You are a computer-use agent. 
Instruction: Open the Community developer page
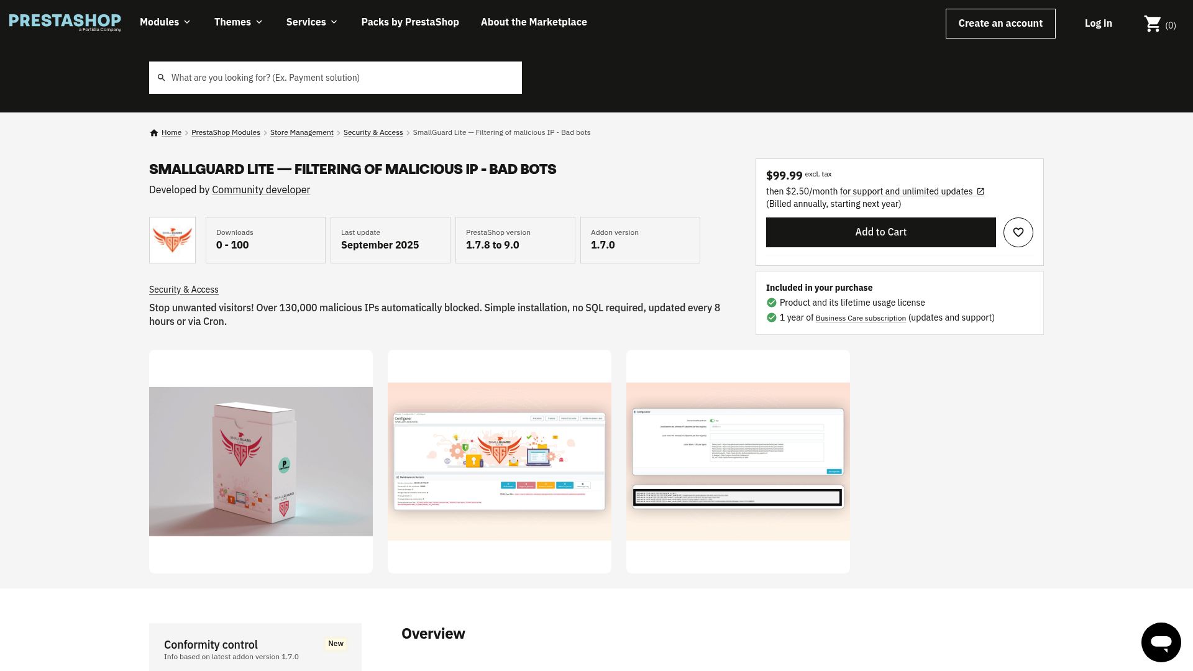coord(261,189)
